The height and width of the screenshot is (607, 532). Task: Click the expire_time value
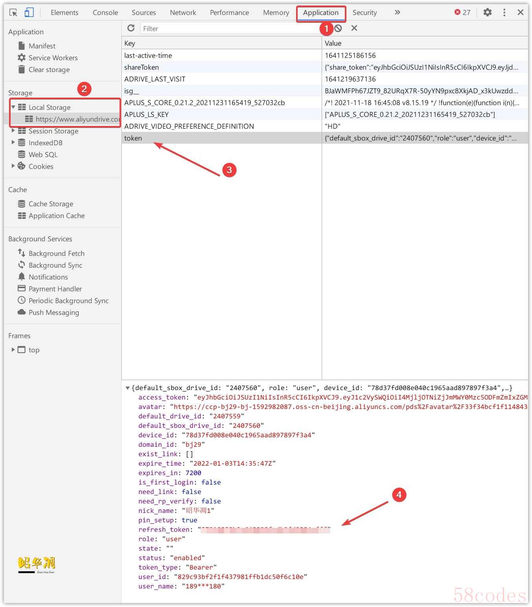point(232,463)
